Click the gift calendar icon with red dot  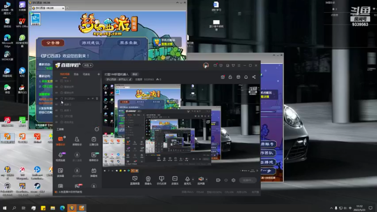coord(222,77)
